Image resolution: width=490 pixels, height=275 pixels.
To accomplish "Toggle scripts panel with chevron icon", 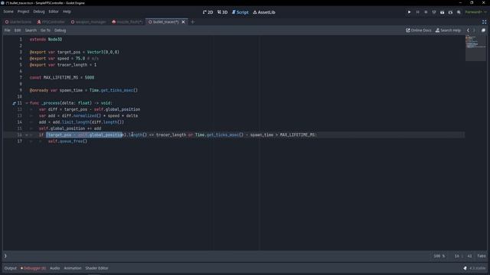I will pyautogui.click(x=5, y=256).
